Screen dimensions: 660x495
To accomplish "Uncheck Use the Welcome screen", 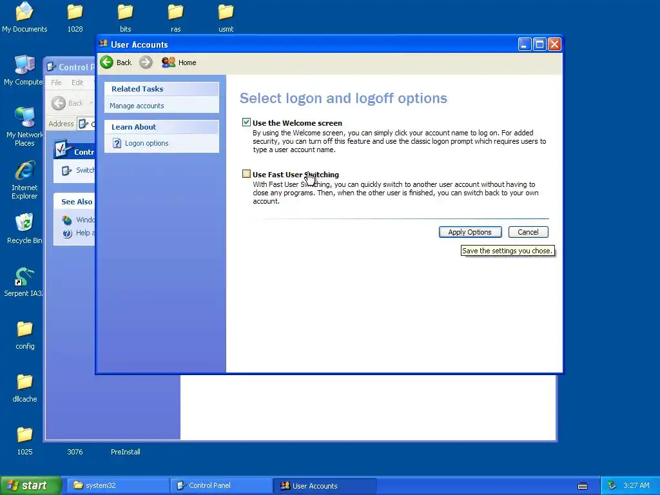I will click(246, 122).
